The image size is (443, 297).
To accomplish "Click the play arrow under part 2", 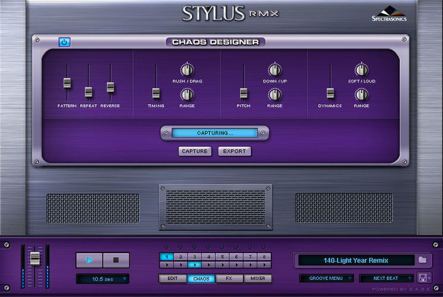I will pyautogui.click(x=181, y=265).
